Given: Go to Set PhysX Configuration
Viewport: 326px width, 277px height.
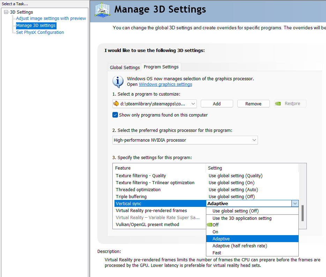Looking at the screenshot, I should pyautogui.click(x=40, y=32).
